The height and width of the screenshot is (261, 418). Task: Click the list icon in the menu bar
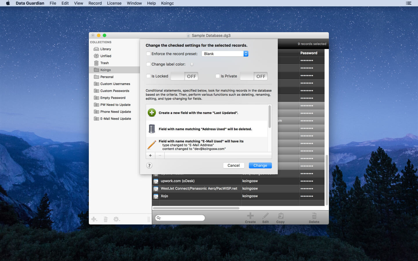click(408, 3)
